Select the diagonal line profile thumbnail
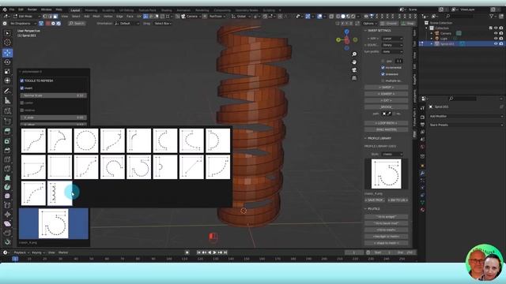 tap(191, 166)
